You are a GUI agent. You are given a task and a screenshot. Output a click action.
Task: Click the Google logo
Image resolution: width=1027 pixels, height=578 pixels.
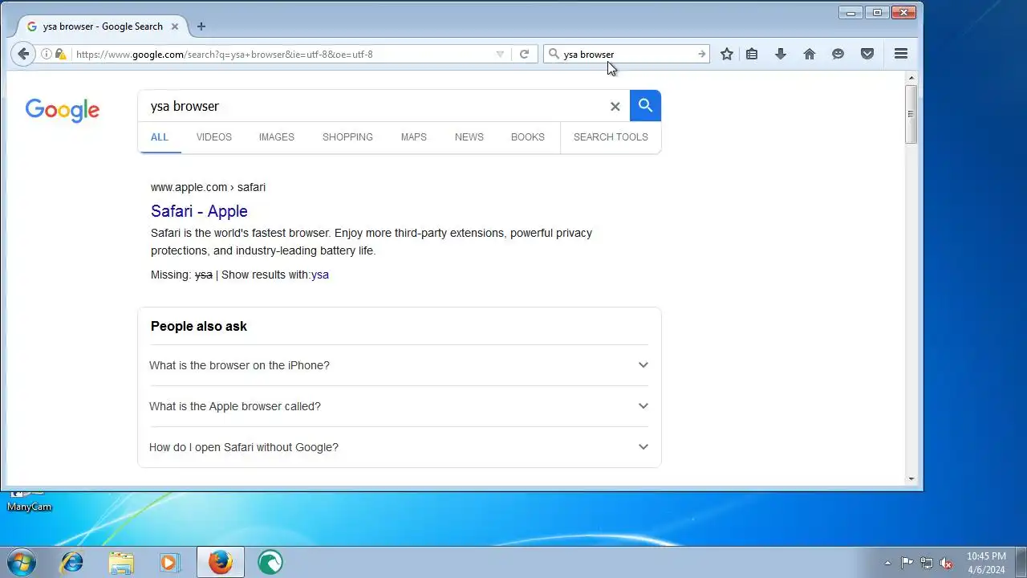[63, 110]
